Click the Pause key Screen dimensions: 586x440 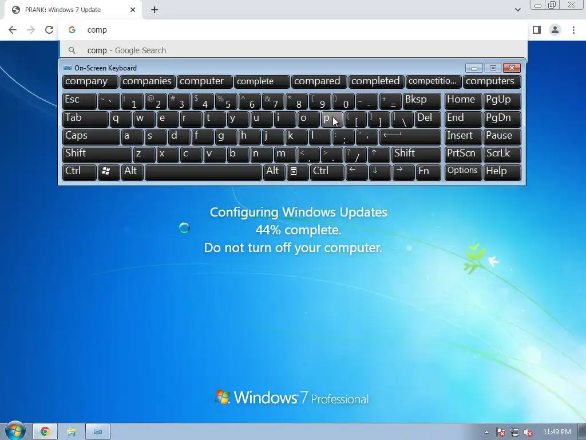pos(502,137)
